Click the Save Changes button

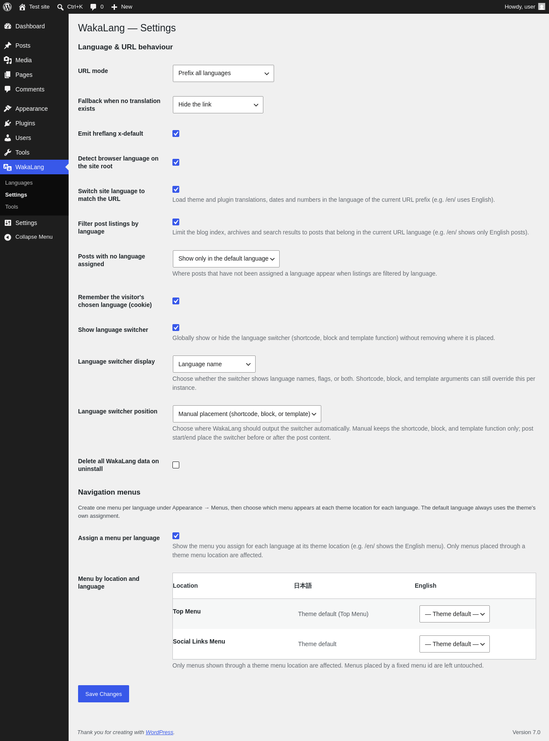(103, 694)
